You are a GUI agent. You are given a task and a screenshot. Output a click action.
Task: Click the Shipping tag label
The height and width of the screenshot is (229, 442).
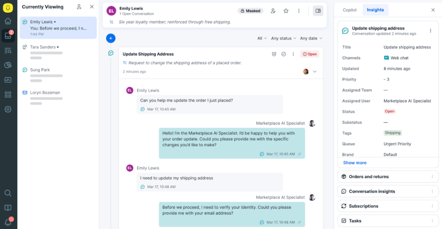coord(392,133)
